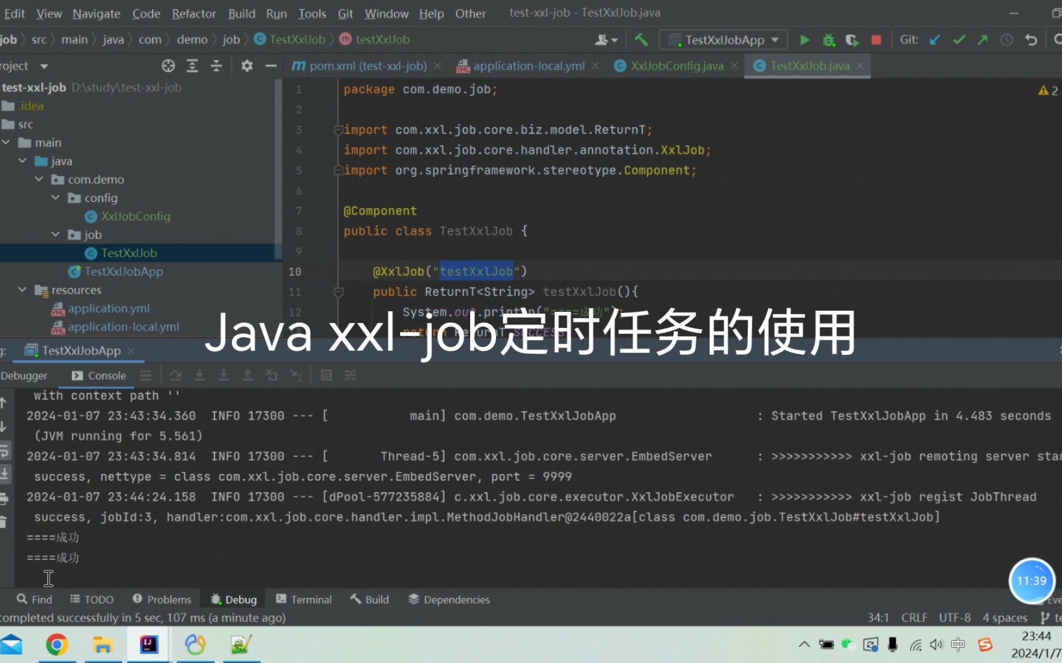
Task: Open the TODO tool window
Action: (x=92, y=599)
